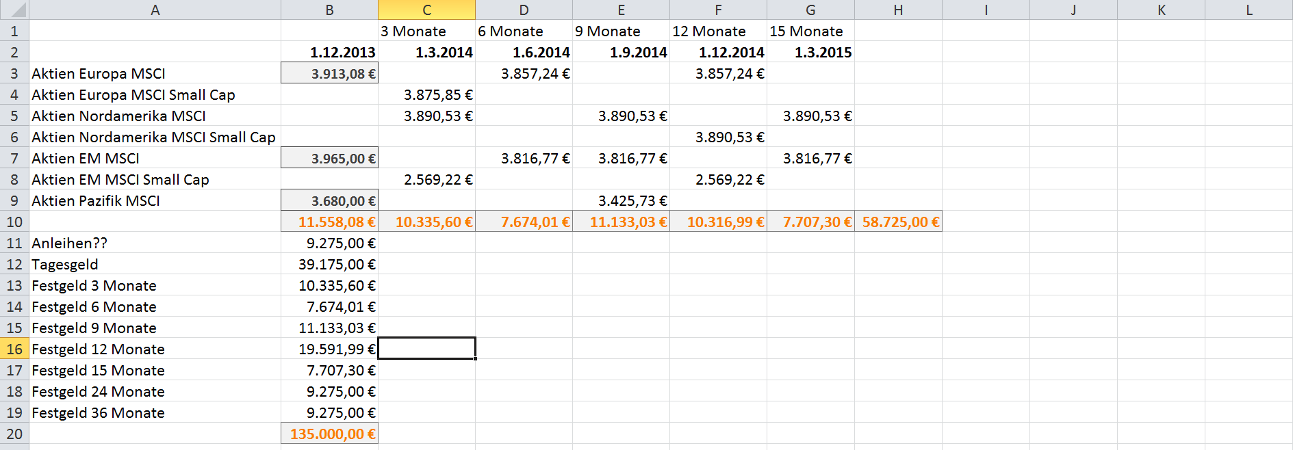1293x450 pixels.
Task: Select column A header
Action: pyautogui.click(x=155, y=10)
